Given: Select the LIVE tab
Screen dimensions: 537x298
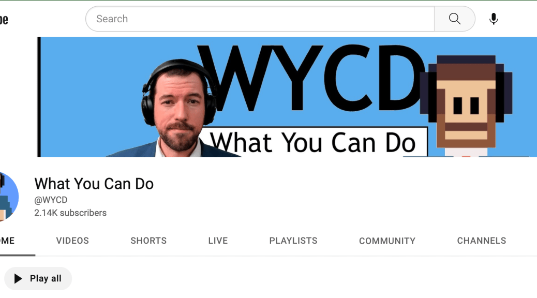Looking at the screenshot, I should [x=218, y=241].
